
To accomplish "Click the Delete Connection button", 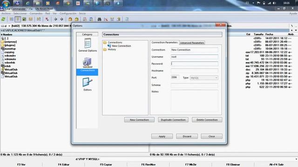I will tap(207, 120).
